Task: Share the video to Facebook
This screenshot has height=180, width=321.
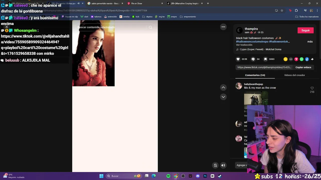Action: tap(307, 59)
